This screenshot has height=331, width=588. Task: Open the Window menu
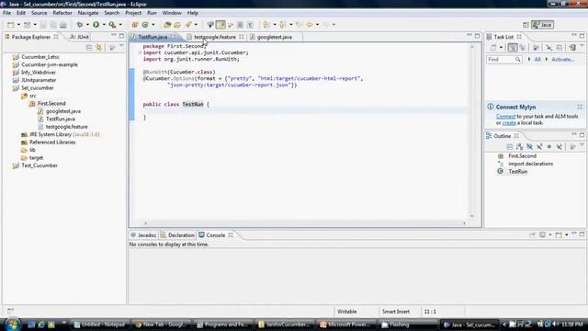(172, 13)
